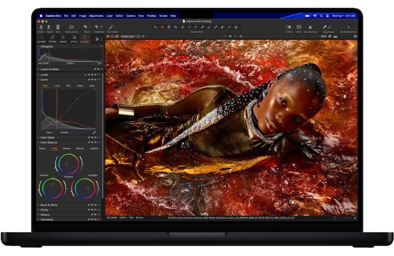Switch to the Style tool tab

tap(74, 39)
